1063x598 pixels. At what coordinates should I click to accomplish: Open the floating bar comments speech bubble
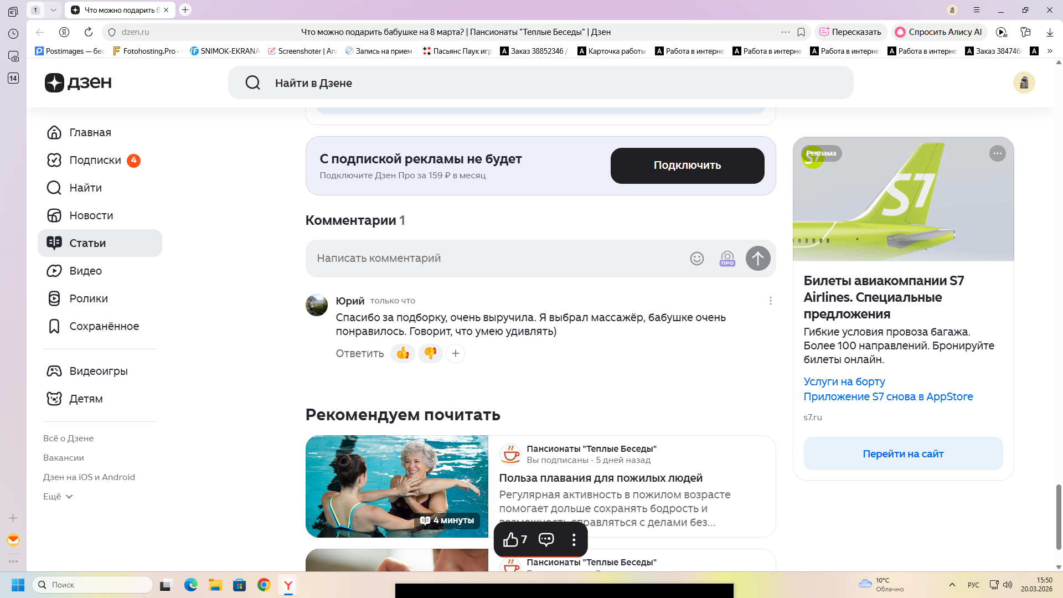click(546, 539)
